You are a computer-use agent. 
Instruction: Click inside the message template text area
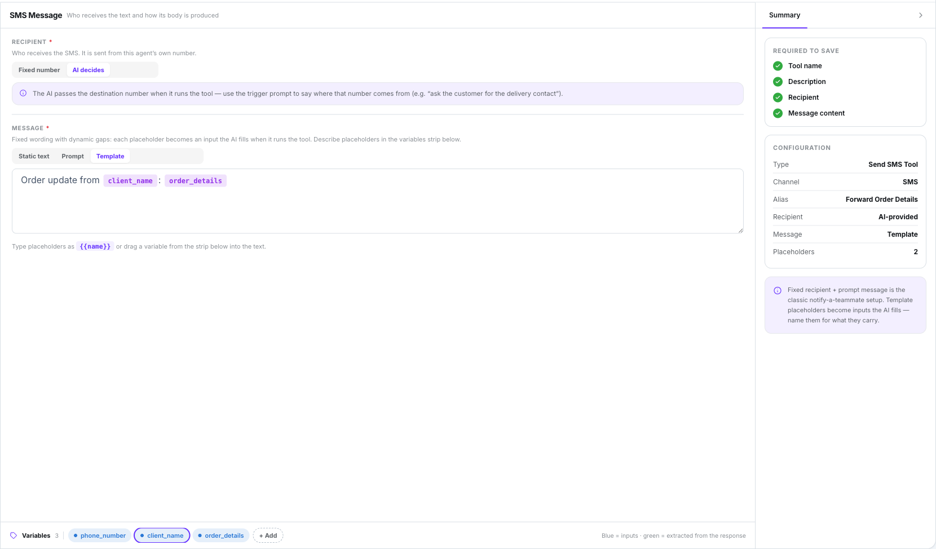tap(377, 201)
